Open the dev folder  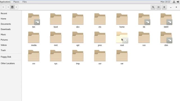(78, 19)
